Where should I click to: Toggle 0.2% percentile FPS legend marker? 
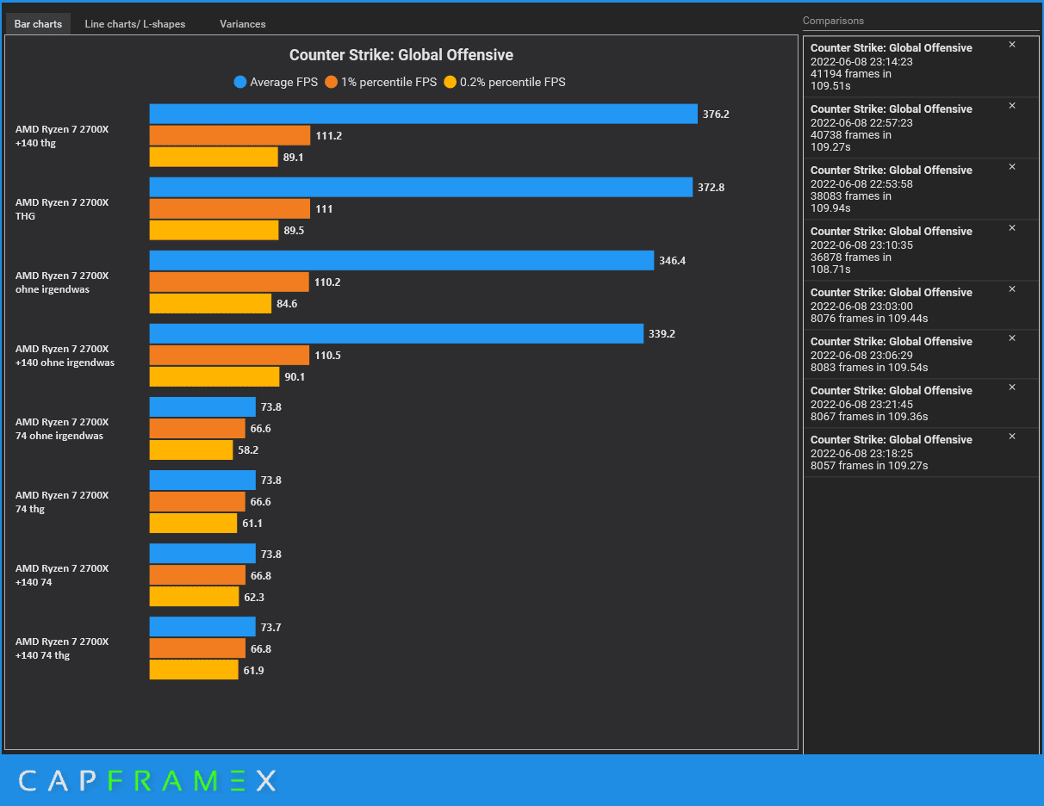coord(451,83)
